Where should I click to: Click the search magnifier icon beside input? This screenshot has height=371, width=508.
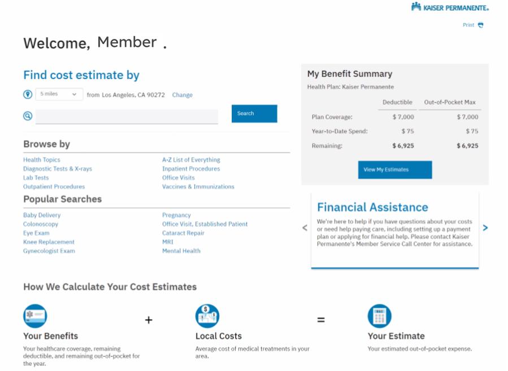(28, 116)
